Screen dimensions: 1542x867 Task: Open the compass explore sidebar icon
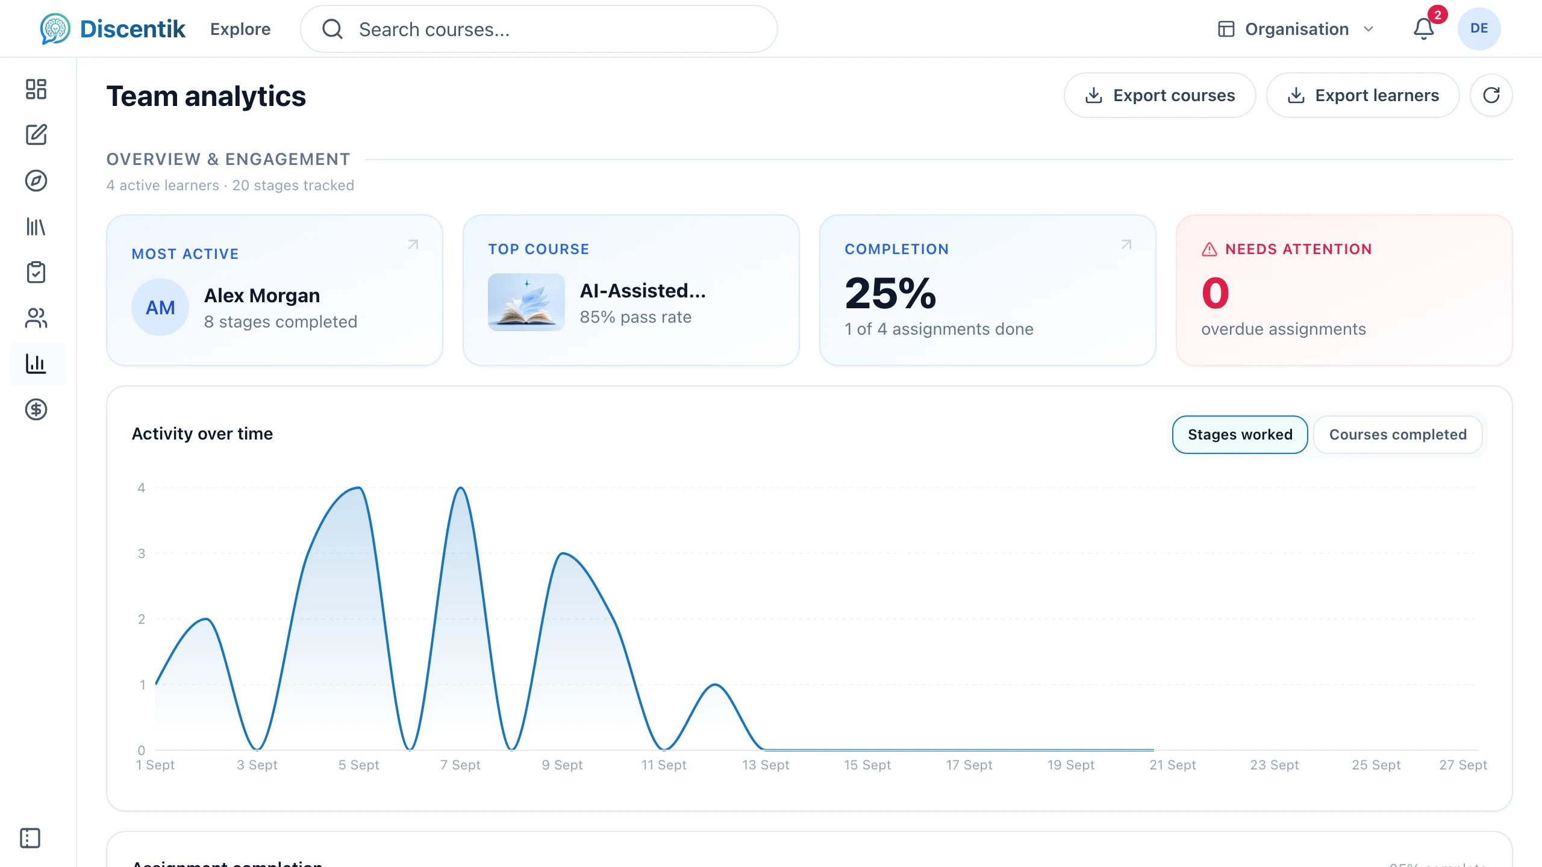coord(36,181)
